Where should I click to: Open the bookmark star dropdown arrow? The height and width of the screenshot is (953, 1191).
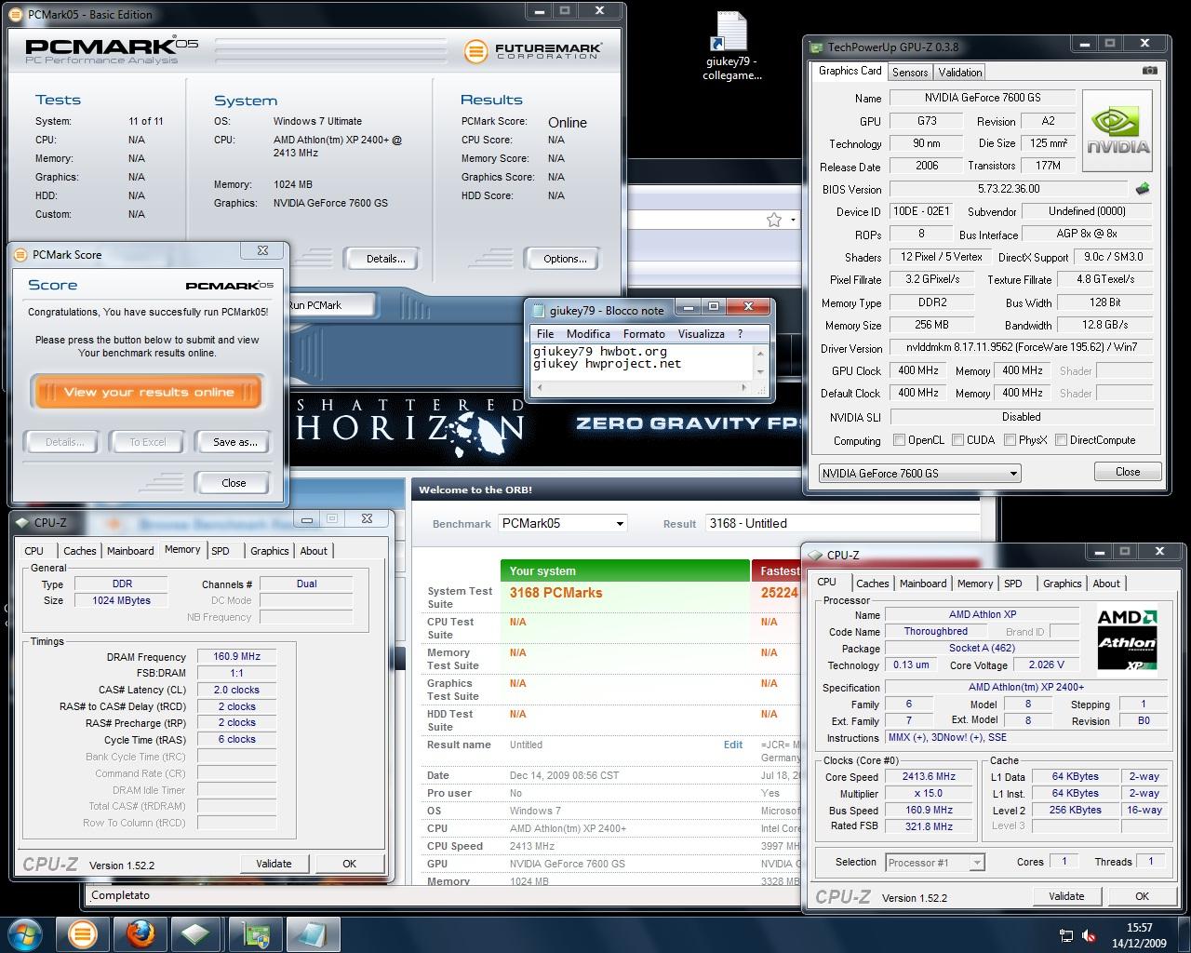793,221
